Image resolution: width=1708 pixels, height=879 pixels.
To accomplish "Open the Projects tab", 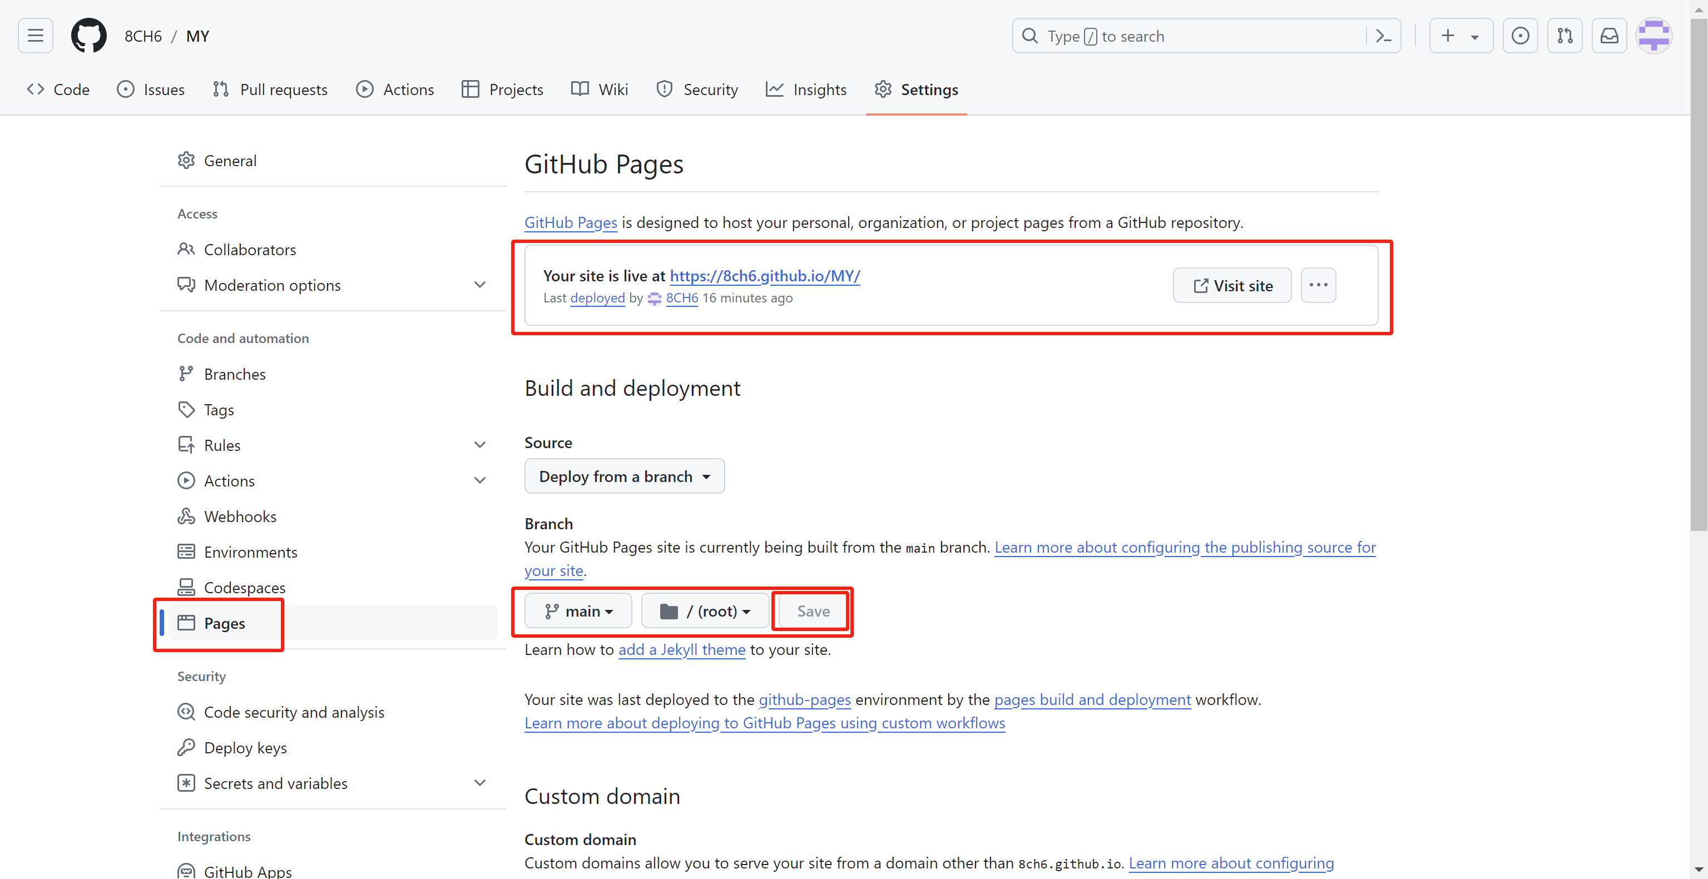I will (x=502, y=89).
